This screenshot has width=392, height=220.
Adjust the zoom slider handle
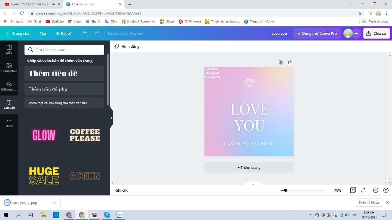(286, 190)
